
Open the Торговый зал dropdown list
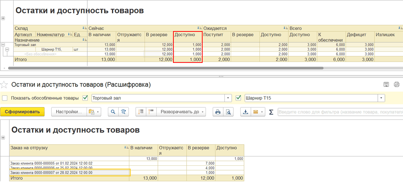click(x=228, y=98)
